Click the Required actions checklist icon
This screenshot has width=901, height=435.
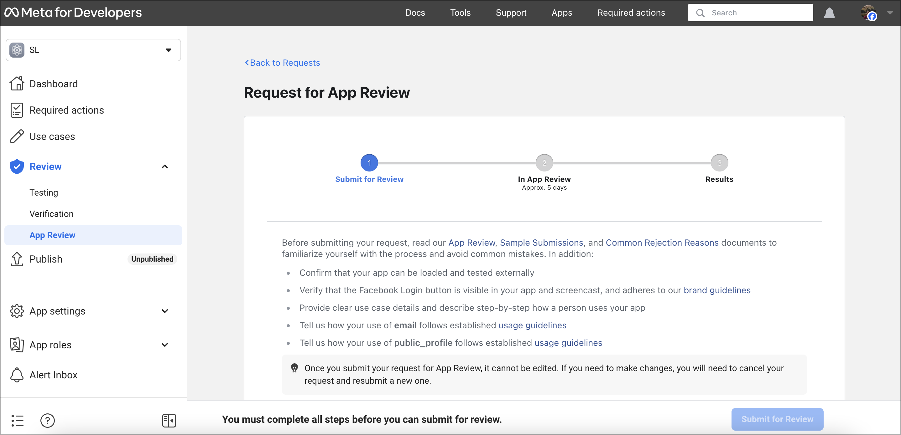pyautogui.click(x=17, y=110)
